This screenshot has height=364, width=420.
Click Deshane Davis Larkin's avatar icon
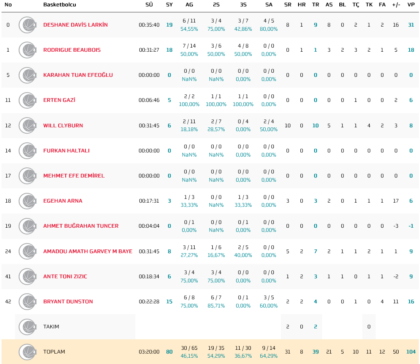28,25
